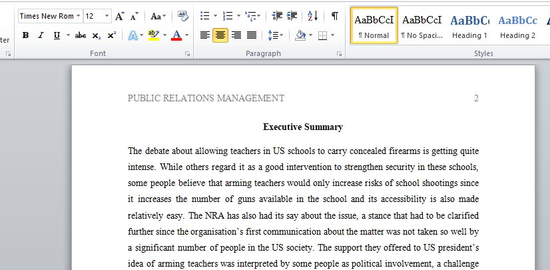Toggle Show/Hide paragraph marks

(335, 16)
